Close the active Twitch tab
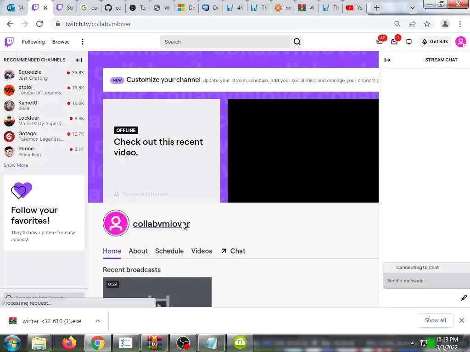The height and width of the screenshot is (352, 470). pyautogui.click(x=45, y=8)
